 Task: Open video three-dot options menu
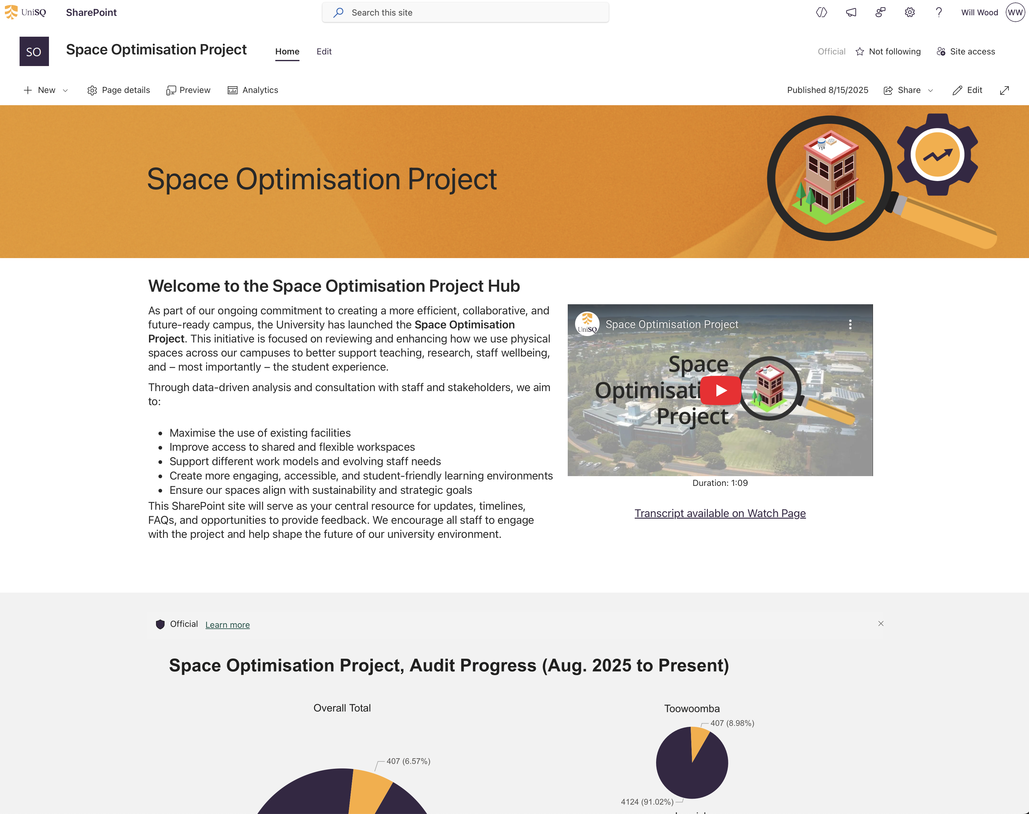(850, 324)
